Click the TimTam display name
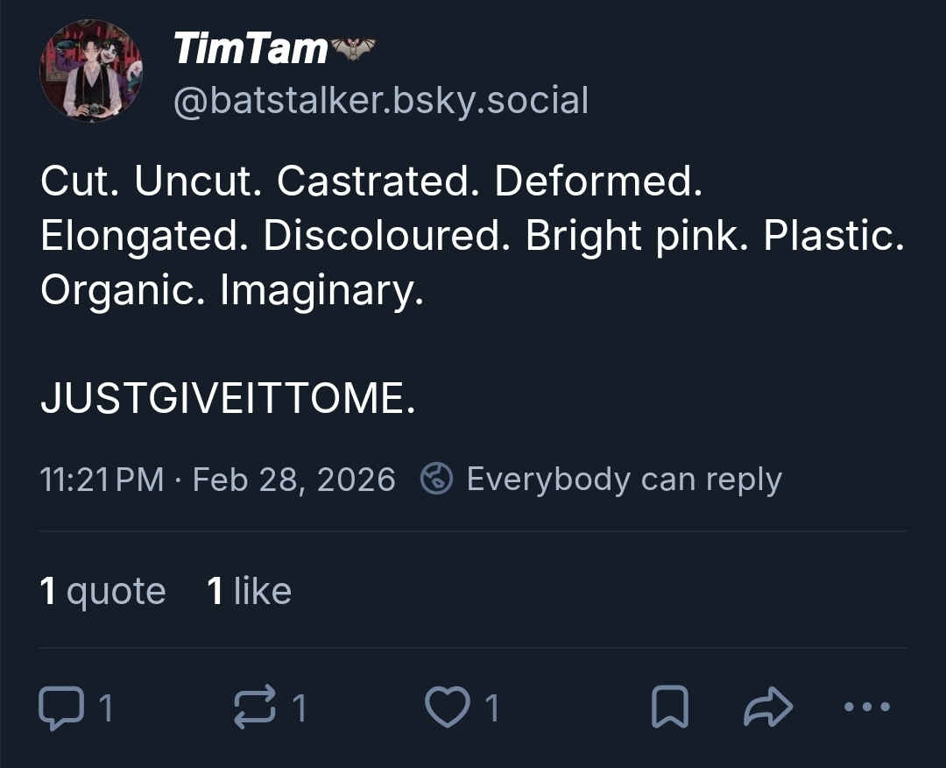This screenshot has width=946, height=768. pos(250,48)
